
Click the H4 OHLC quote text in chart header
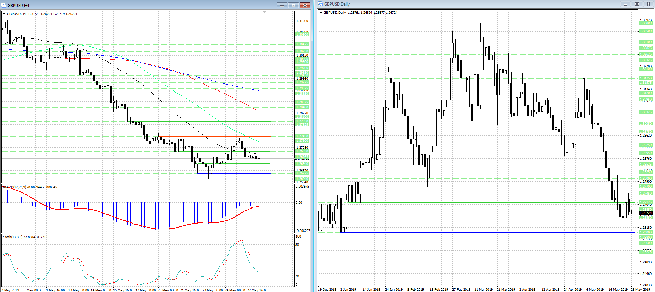[x=53, y=14]
